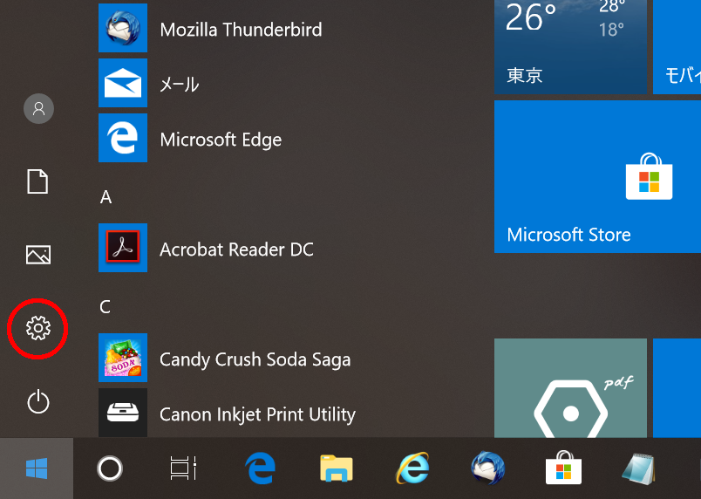Viewport: 701px width, 499px height.
Task: Open Microsoft Store from taskbar
Action: tap(564, 468)
